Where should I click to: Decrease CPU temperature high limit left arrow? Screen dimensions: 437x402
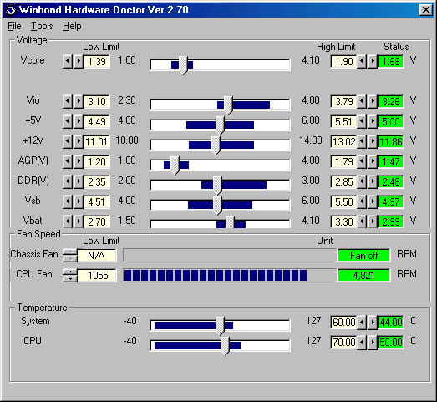pyautogui.click(x=362, y=343)
